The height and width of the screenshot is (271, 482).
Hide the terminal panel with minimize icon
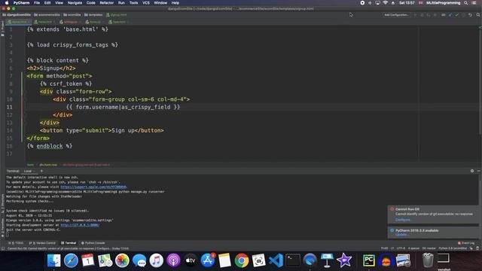tap(479, 171)
